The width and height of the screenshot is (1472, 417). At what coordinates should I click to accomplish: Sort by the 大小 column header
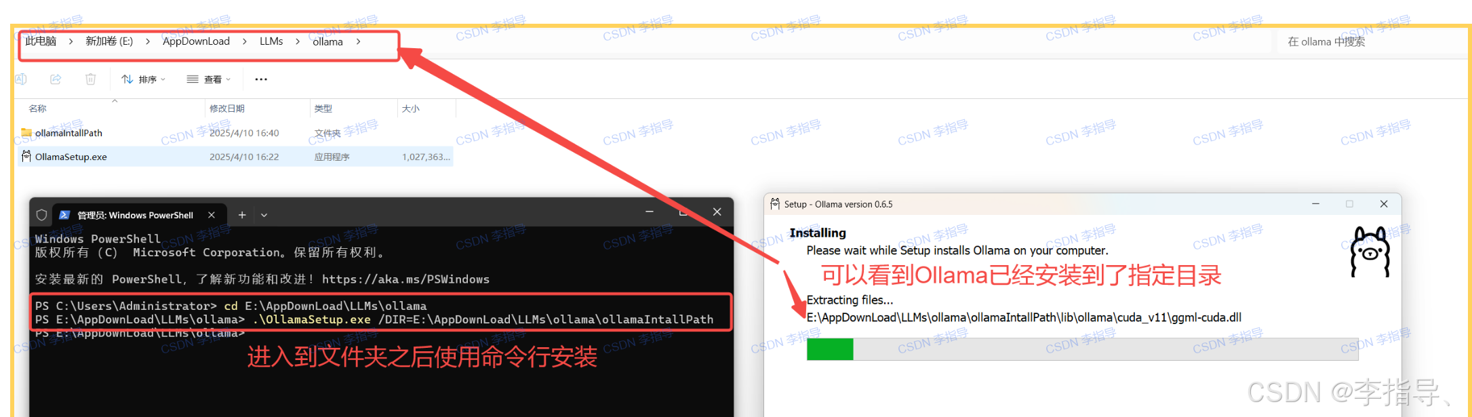coord(411,108)
